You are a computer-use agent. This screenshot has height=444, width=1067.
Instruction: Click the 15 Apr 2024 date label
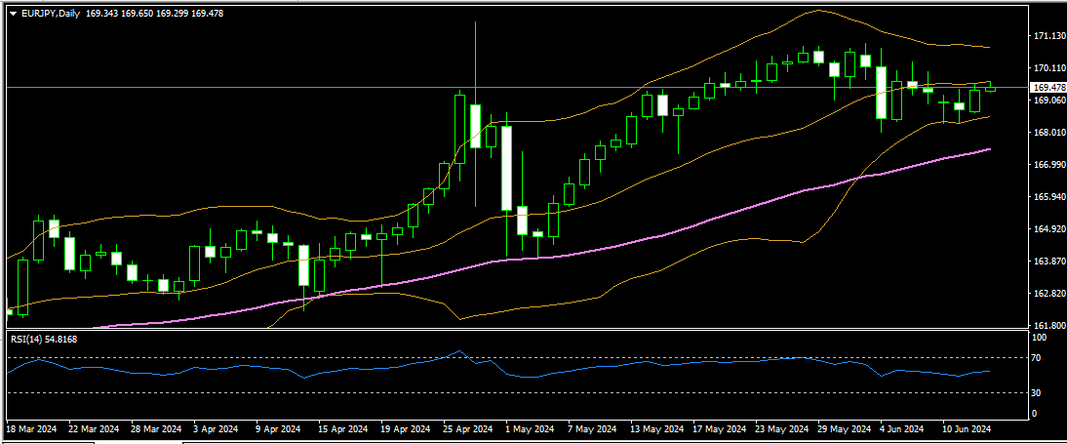click(x=342, y=429)
